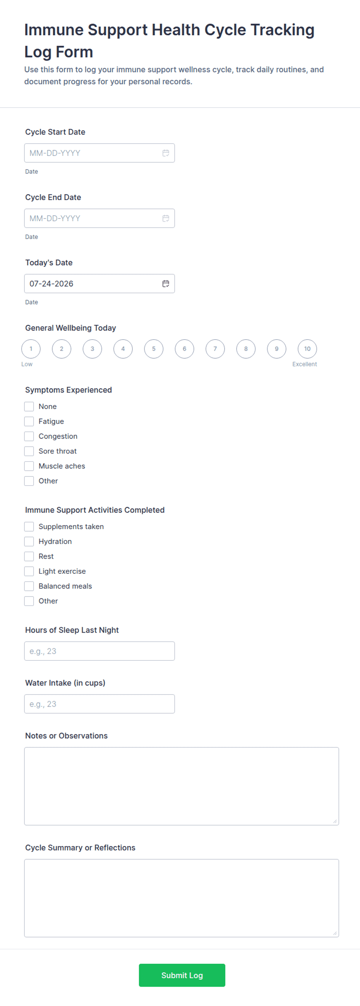The height and width of the screenshot is (1006, 360).
Task: Focus Cycle Summary or Reflections textarea
Action: [x=182, y=898]
